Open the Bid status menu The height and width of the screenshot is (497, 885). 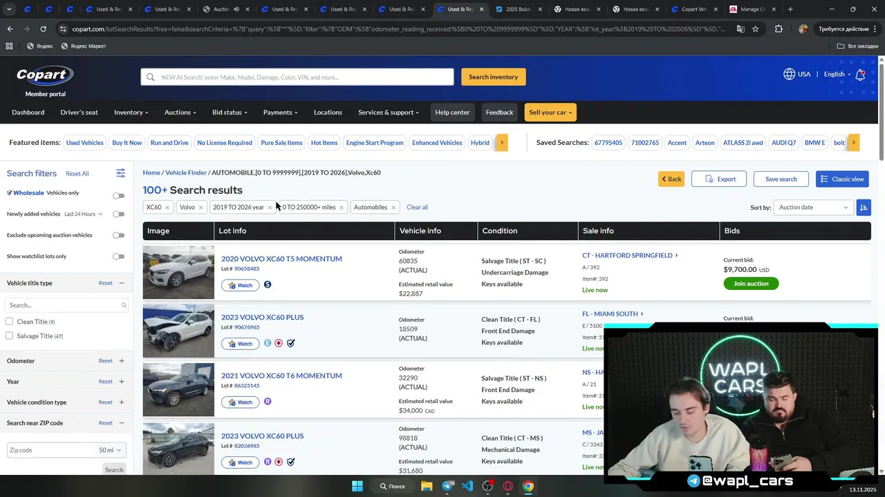tap(230, 113)
